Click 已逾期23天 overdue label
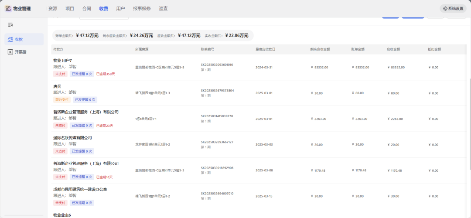Image resolution: width=471 pixels, height=218 pixels. 105,126
